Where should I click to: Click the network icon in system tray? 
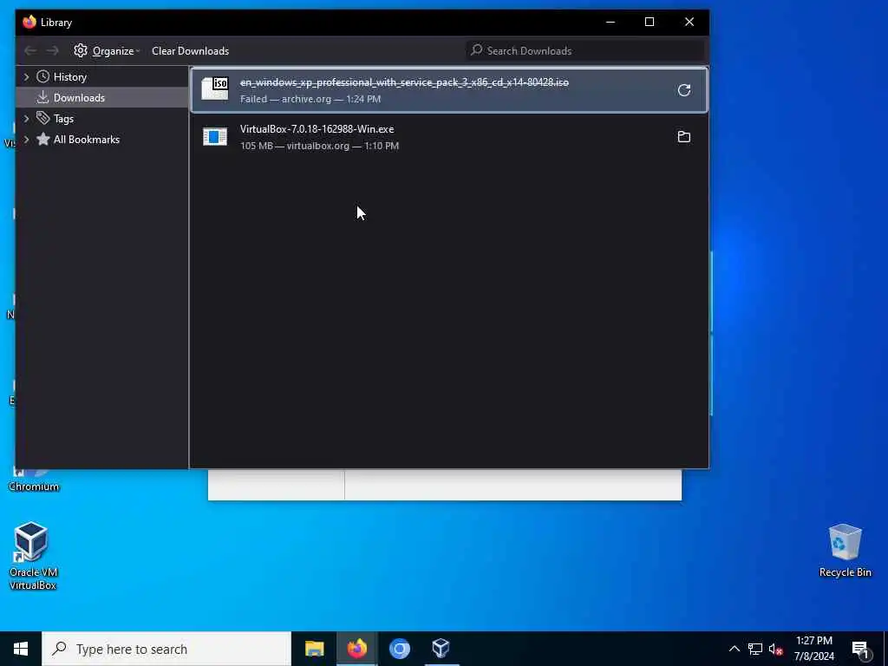[755, 649]
